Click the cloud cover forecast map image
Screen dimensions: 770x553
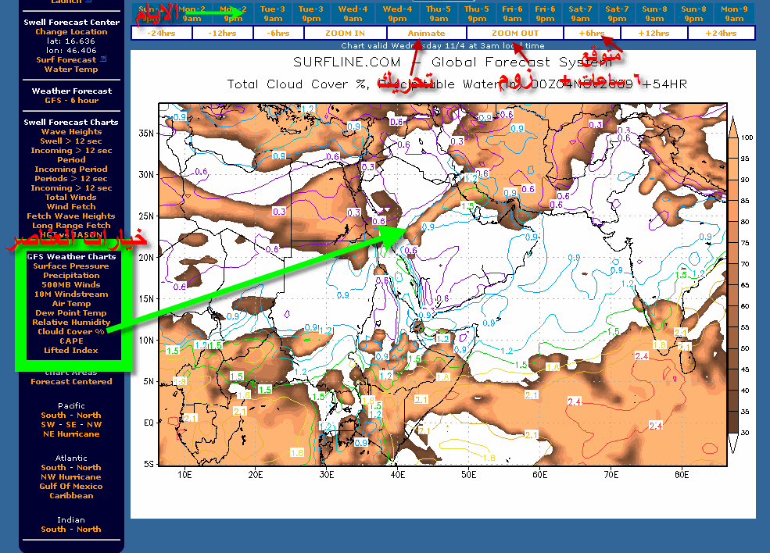[x=443, y=284]
